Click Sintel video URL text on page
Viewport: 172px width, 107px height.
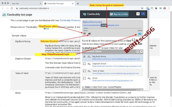coord(88,93)
